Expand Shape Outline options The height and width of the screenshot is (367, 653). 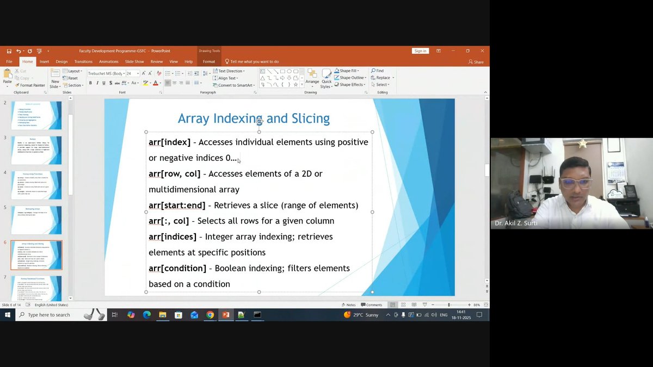pos(349,78)
